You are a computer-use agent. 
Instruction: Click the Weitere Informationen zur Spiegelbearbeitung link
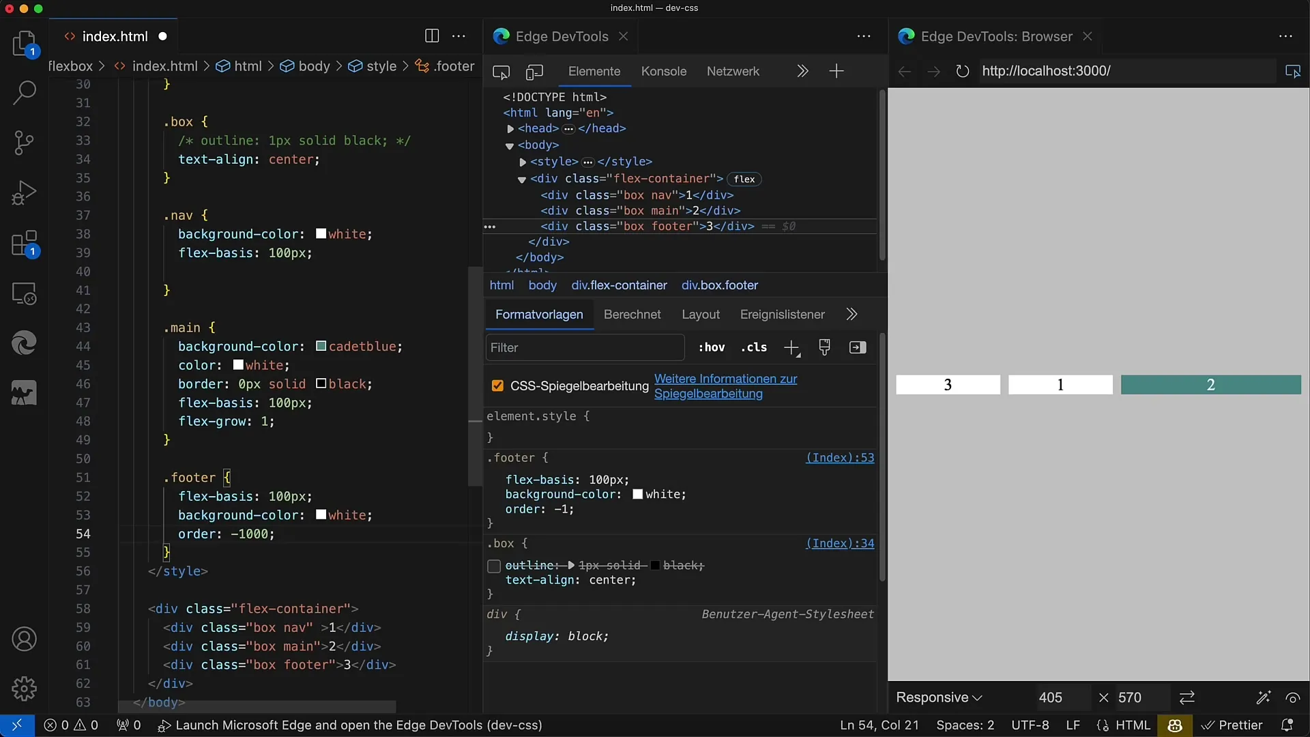[x=725, y=385]
